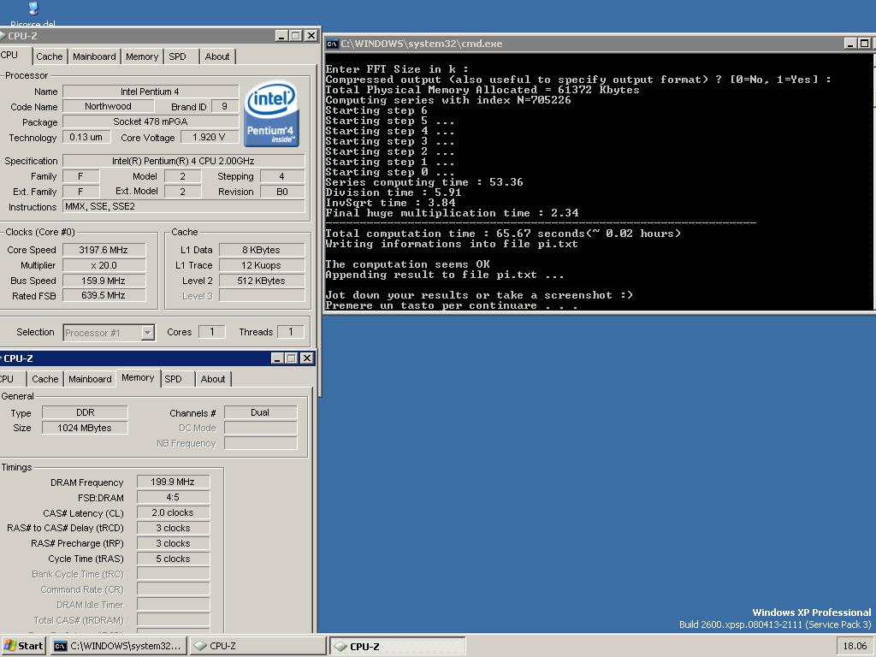Maximize the cmd.exe window
This screenshot has width=876, height=657.
pos(864,44)
